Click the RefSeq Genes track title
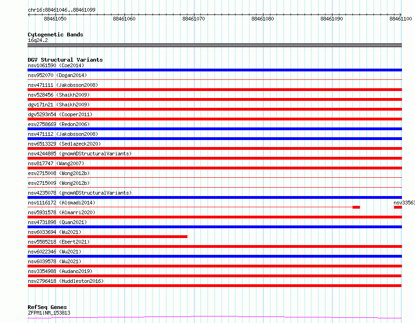The width and height of the screenshot is (415, 323). (47, 307)
